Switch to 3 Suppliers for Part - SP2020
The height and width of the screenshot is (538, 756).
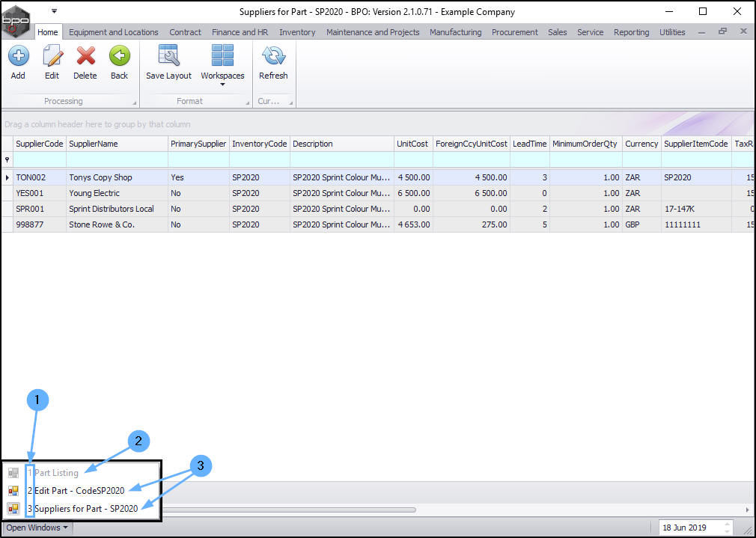coord(82,509)
